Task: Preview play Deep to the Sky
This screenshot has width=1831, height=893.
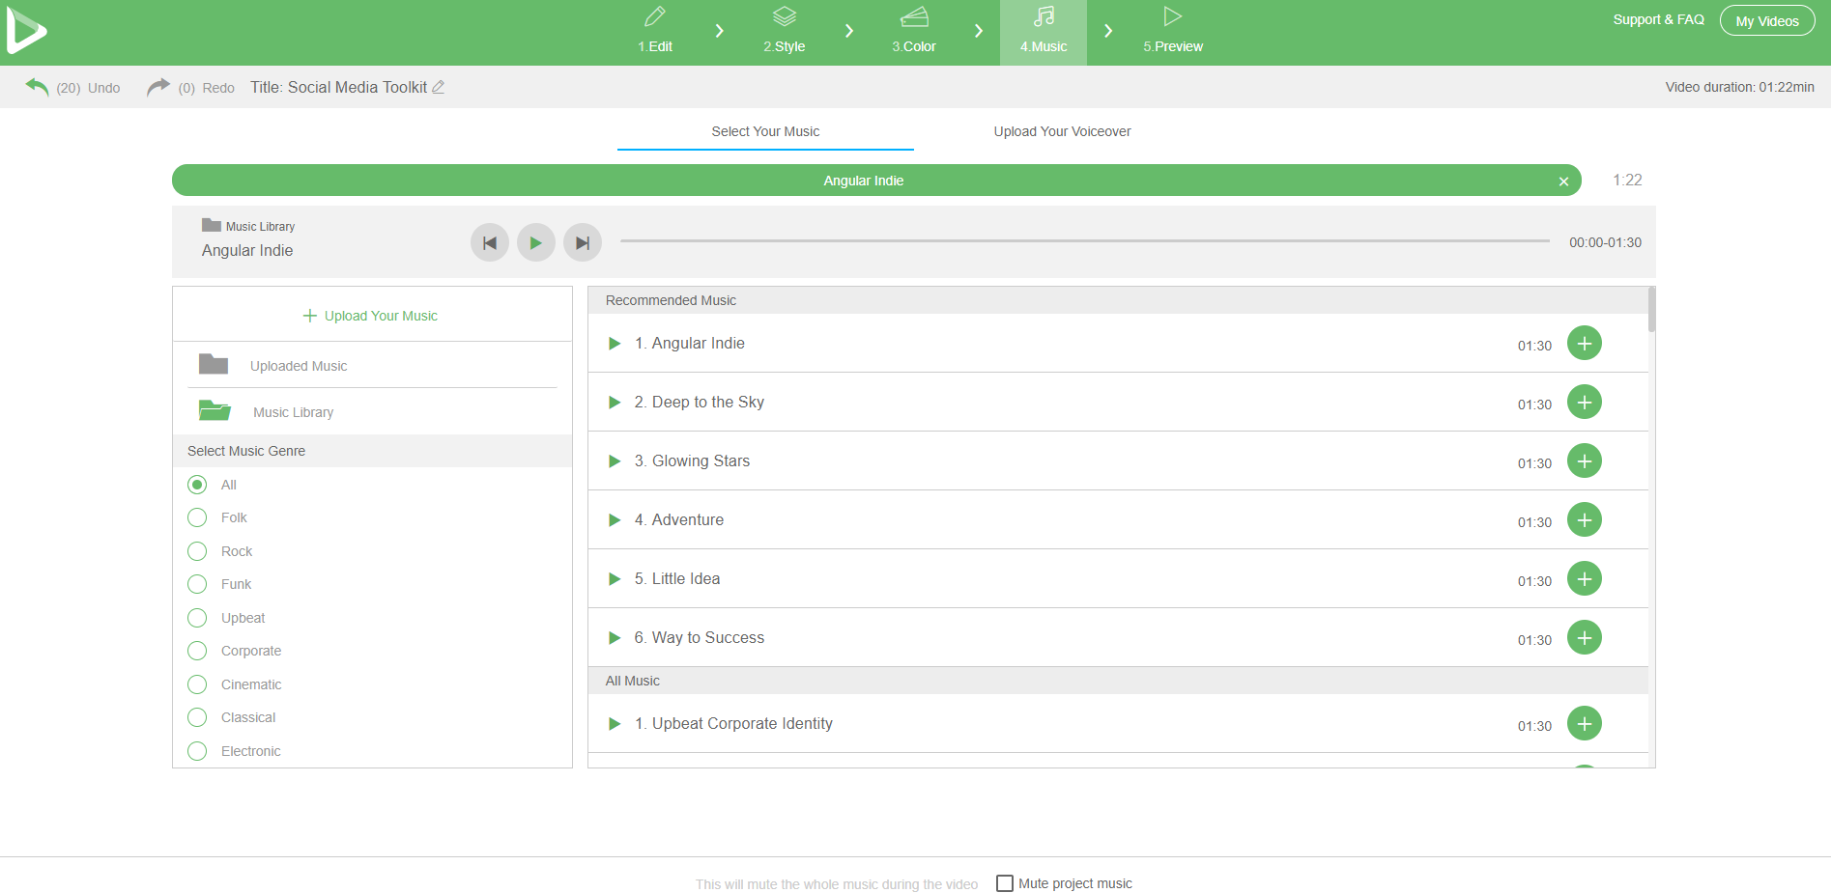Action: pos(615,403)
